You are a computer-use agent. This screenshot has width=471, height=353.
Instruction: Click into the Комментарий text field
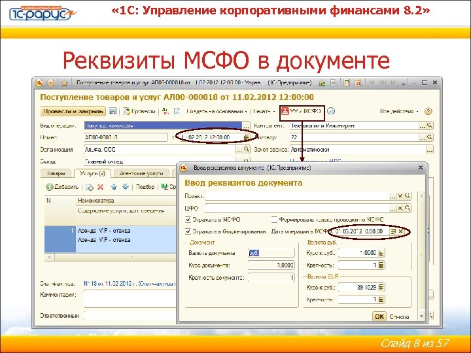[130, 299]
